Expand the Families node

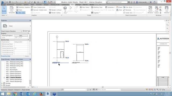tap(2, 83)
